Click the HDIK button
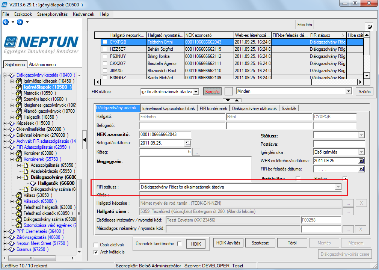This screenshot has width=379, height=270. (196, 244)
